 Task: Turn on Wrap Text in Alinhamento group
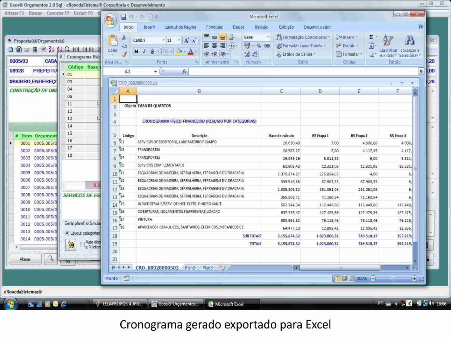[x=231, y=37]
